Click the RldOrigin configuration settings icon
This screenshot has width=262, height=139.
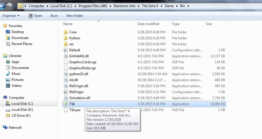(x=66, y=92)
